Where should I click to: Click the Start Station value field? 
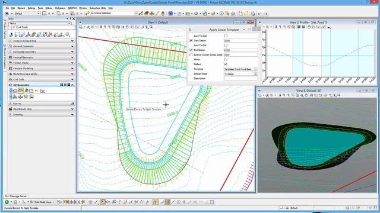(x=240, y=41)
